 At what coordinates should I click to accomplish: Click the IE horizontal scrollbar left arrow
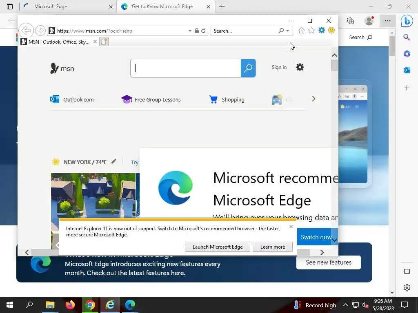[x=27, y=252]
